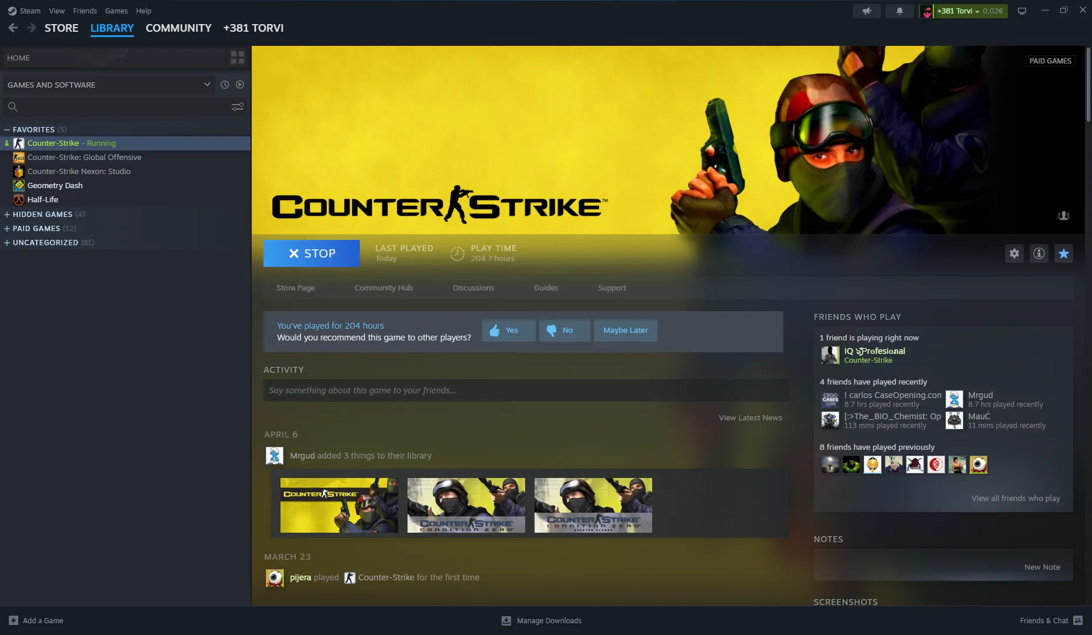Toggle ready-to-play filter icon in sidebar

240,85
